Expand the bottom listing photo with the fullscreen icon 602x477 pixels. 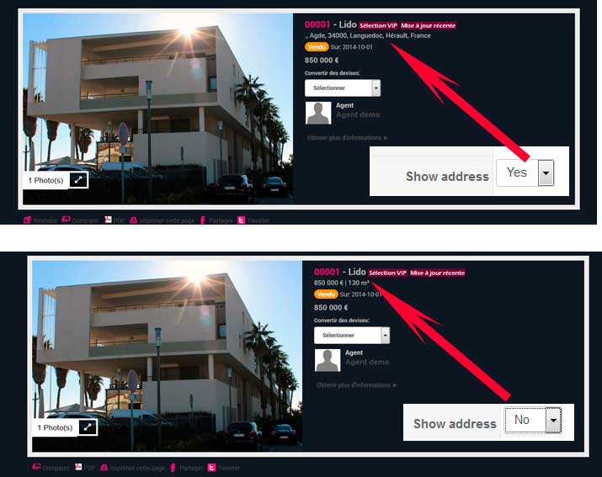click(x=88, y=427)
